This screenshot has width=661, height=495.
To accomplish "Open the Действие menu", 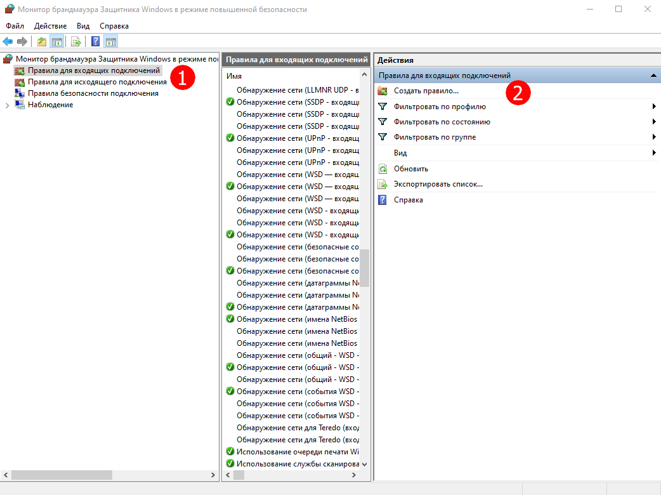I will pos(50,26).
